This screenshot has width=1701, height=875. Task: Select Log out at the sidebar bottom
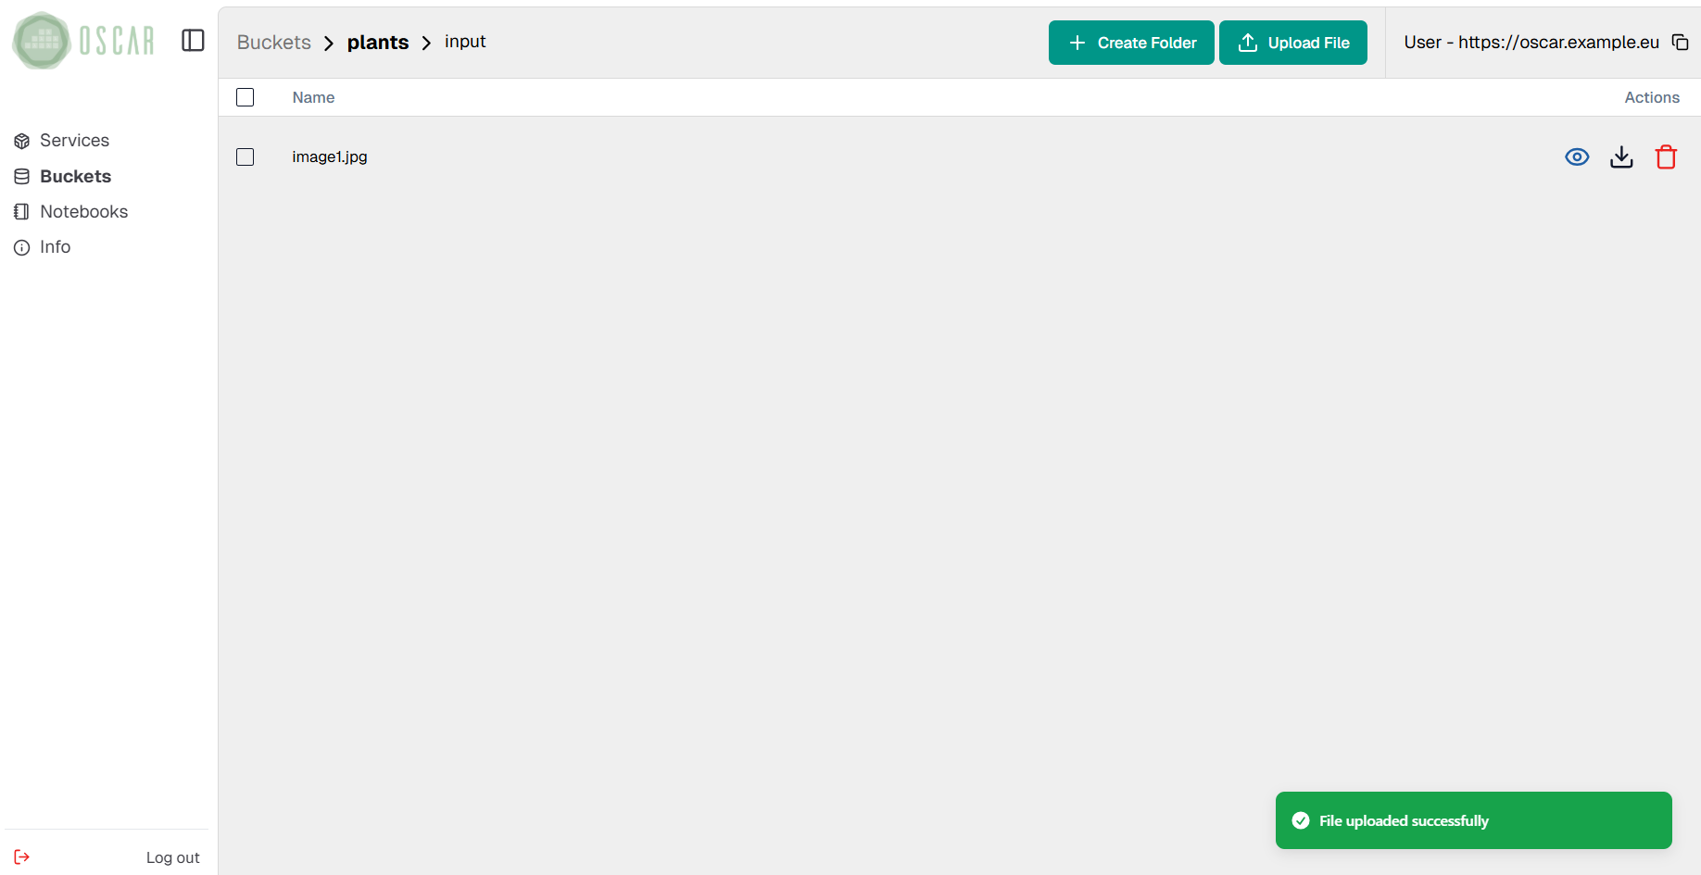click(x=172, y=856)
